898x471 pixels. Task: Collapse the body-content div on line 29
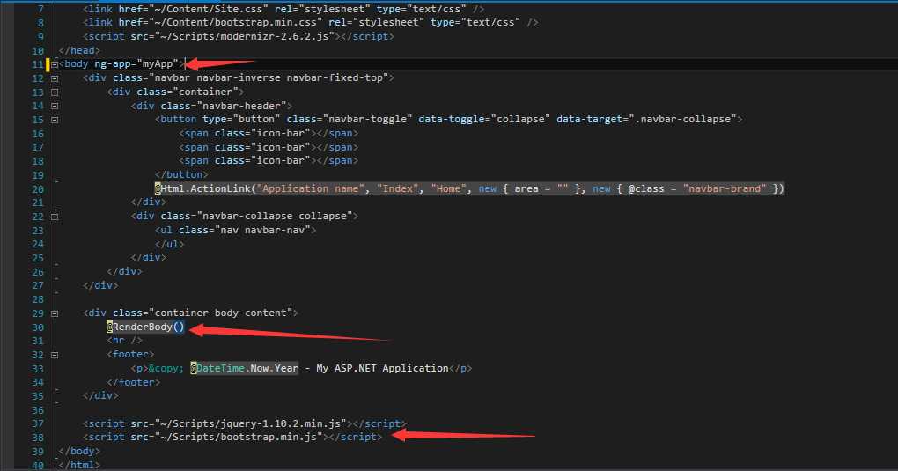[55, 313]
